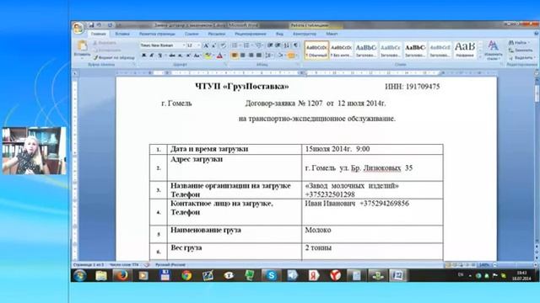Click the Sort A-Z icon
This screenshot has height=303, width=540.
coord(287,45)
